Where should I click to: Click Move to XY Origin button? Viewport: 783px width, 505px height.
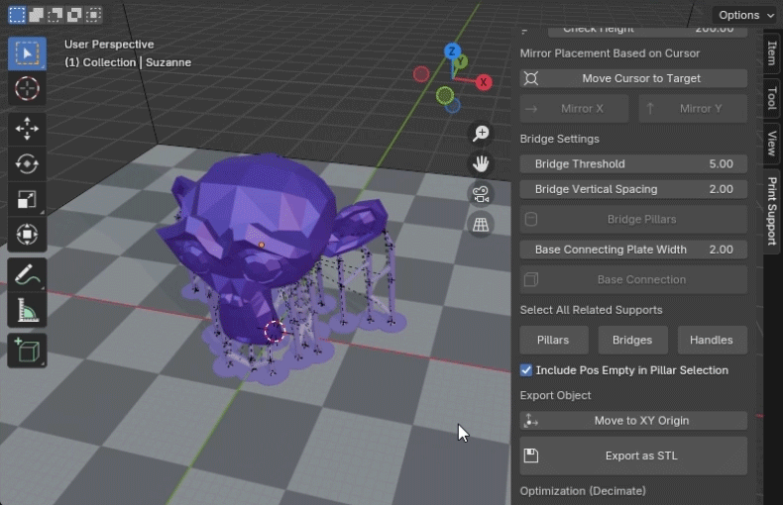(x=633, y=421)
